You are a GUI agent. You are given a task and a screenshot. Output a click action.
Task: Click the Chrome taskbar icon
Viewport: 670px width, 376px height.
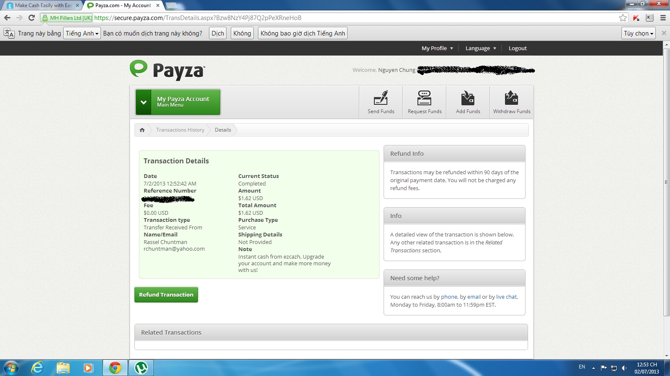tap(115, 368)
